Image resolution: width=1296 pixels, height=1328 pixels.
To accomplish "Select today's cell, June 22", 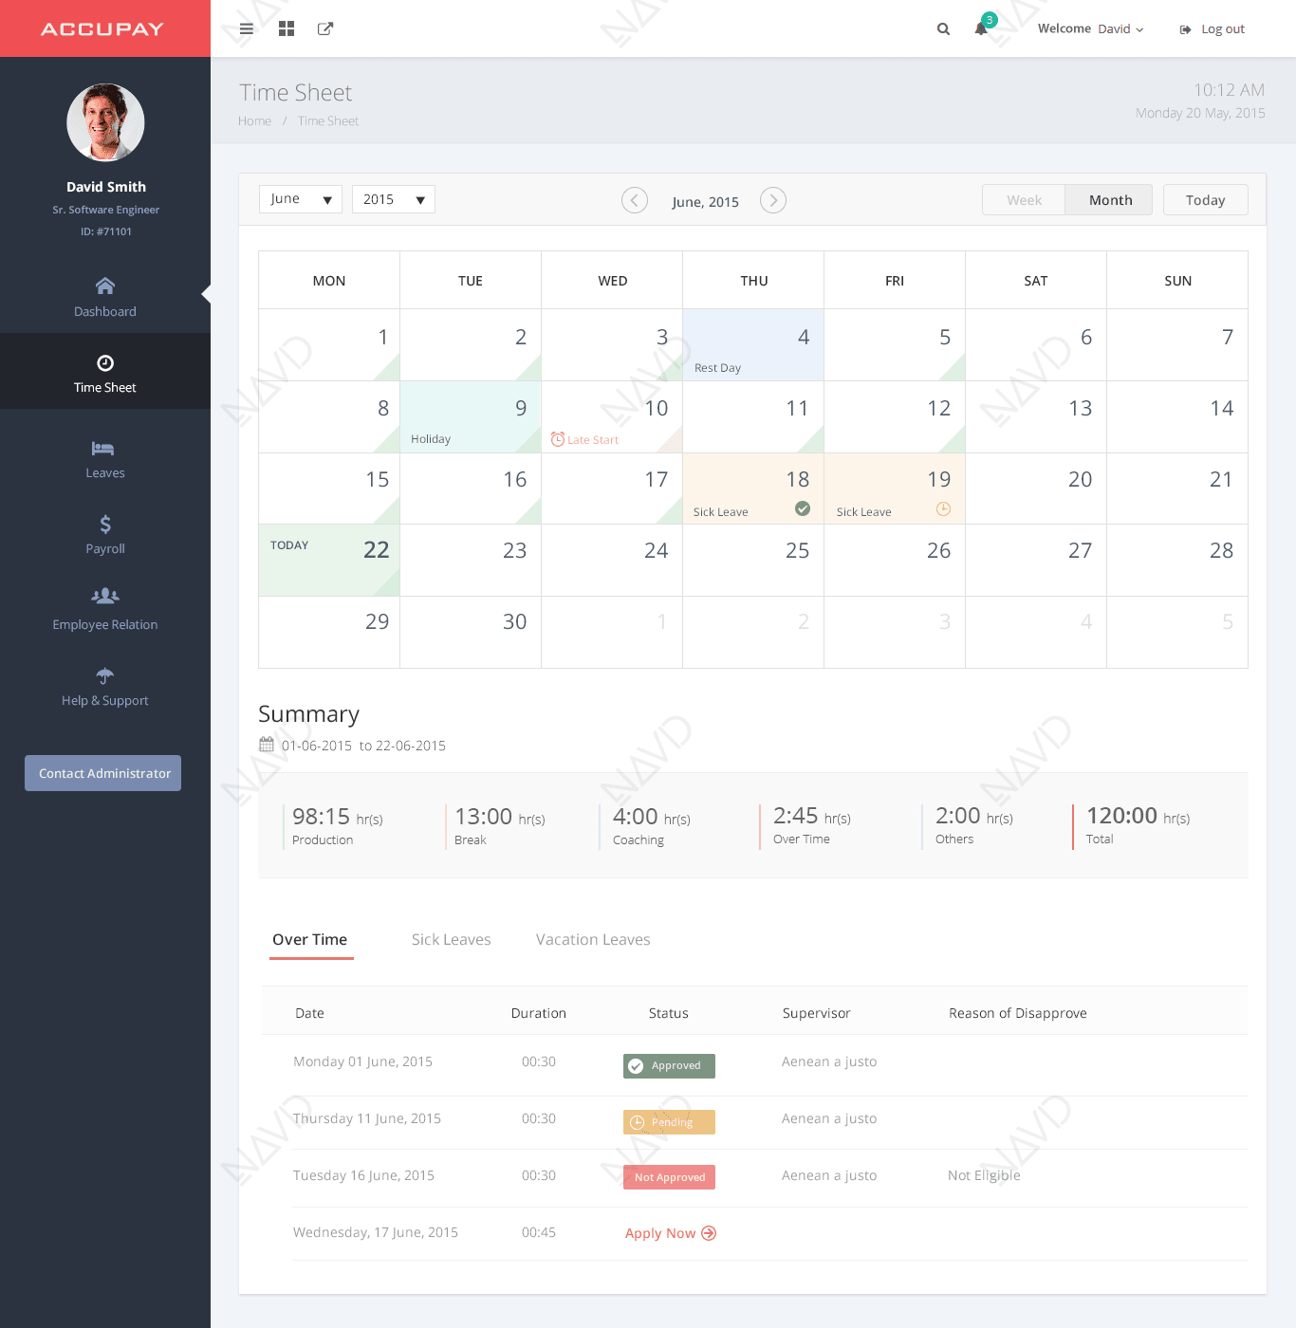I will (x=329, y=561).
